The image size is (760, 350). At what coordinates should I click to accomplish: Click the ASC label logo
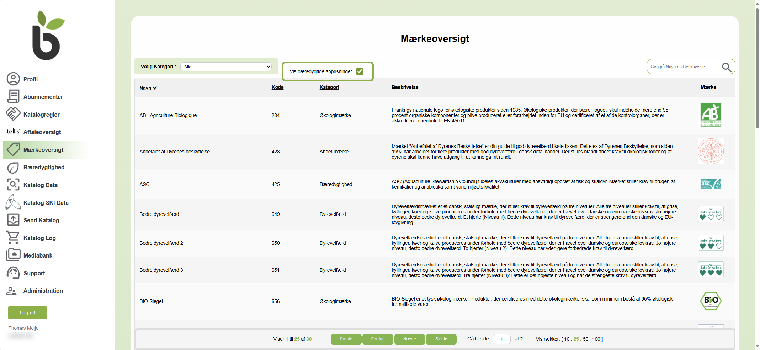pyautogui.click(x=711, y=184)
